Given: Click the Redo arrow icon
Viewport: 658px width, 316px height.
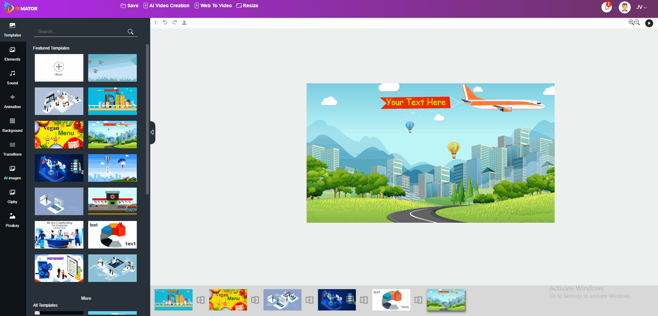Looking at the screenshot, I should [175, 23].
